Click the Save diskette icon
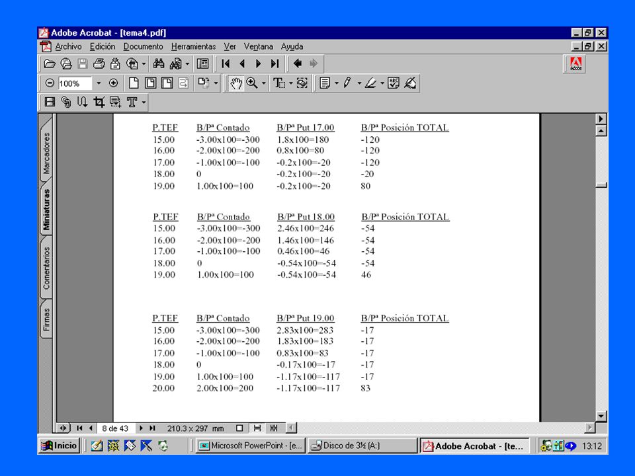The image size is (635, 476). [83, 63]
